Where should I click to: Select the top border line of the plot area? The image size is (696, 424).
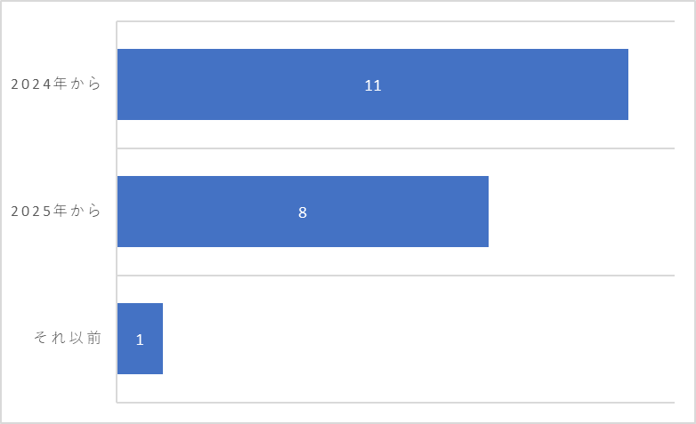[x=395, y=20]
